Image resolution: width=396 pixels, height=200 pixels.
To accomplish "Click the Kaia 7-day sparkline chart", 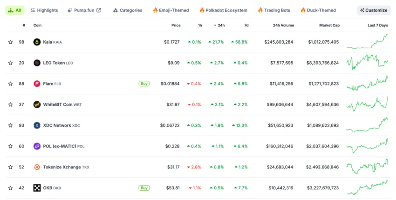I will point(367,42).
